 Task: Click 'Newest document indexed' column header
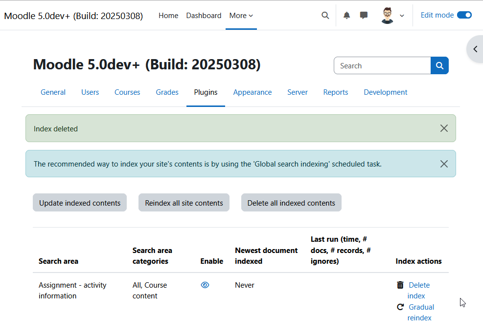pyautogui.click(x=266, y=255)
